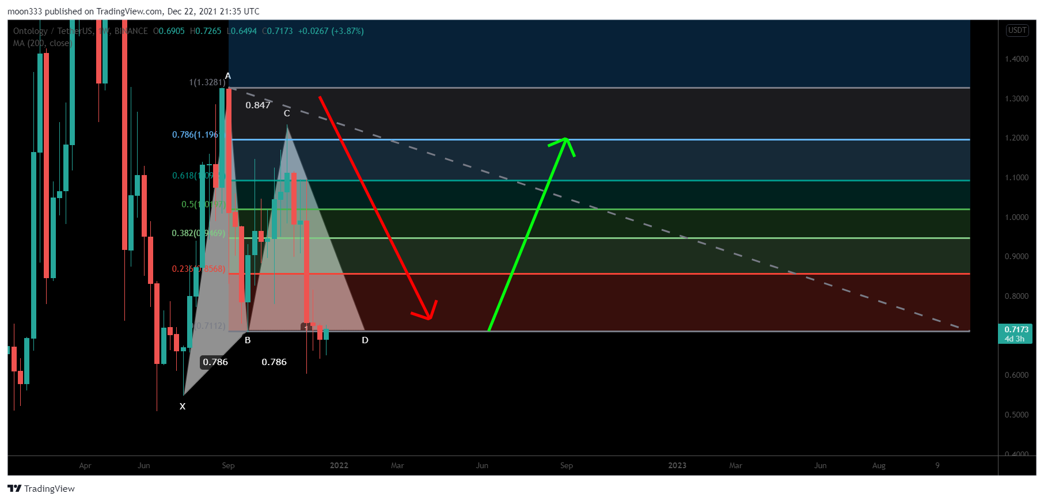Click the 1.0000 price axis label

[x=1016, y=217]
